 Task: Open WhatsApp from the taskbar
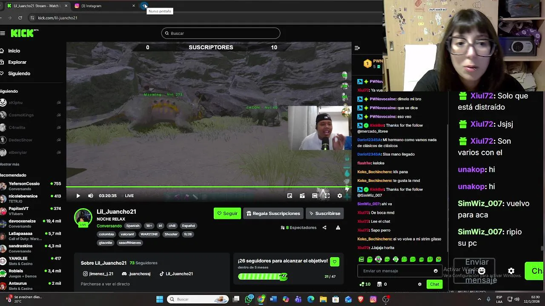[x=249, y=299]
